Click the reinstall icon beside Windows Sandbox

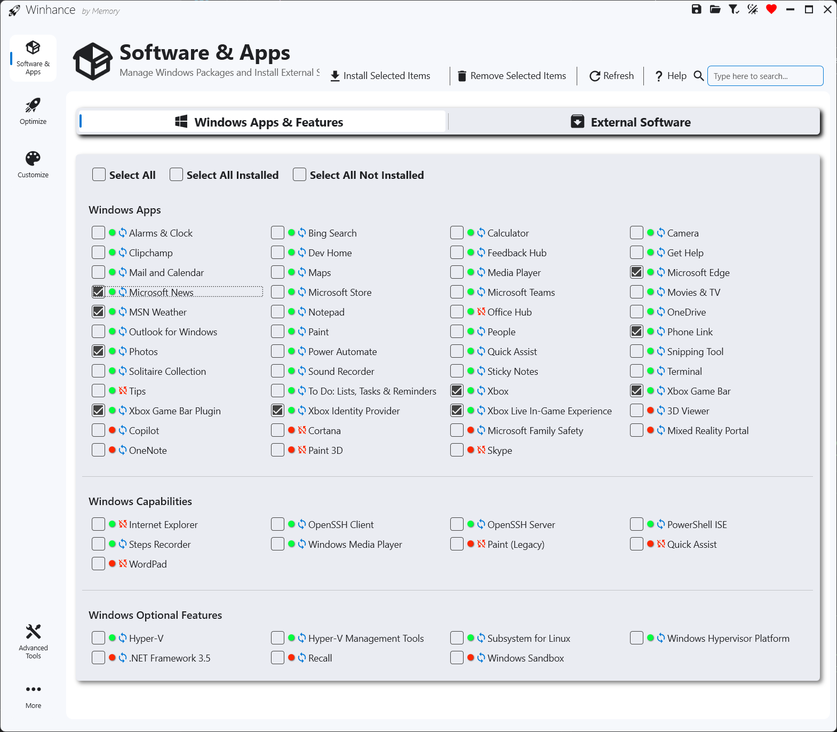(481, 658)
